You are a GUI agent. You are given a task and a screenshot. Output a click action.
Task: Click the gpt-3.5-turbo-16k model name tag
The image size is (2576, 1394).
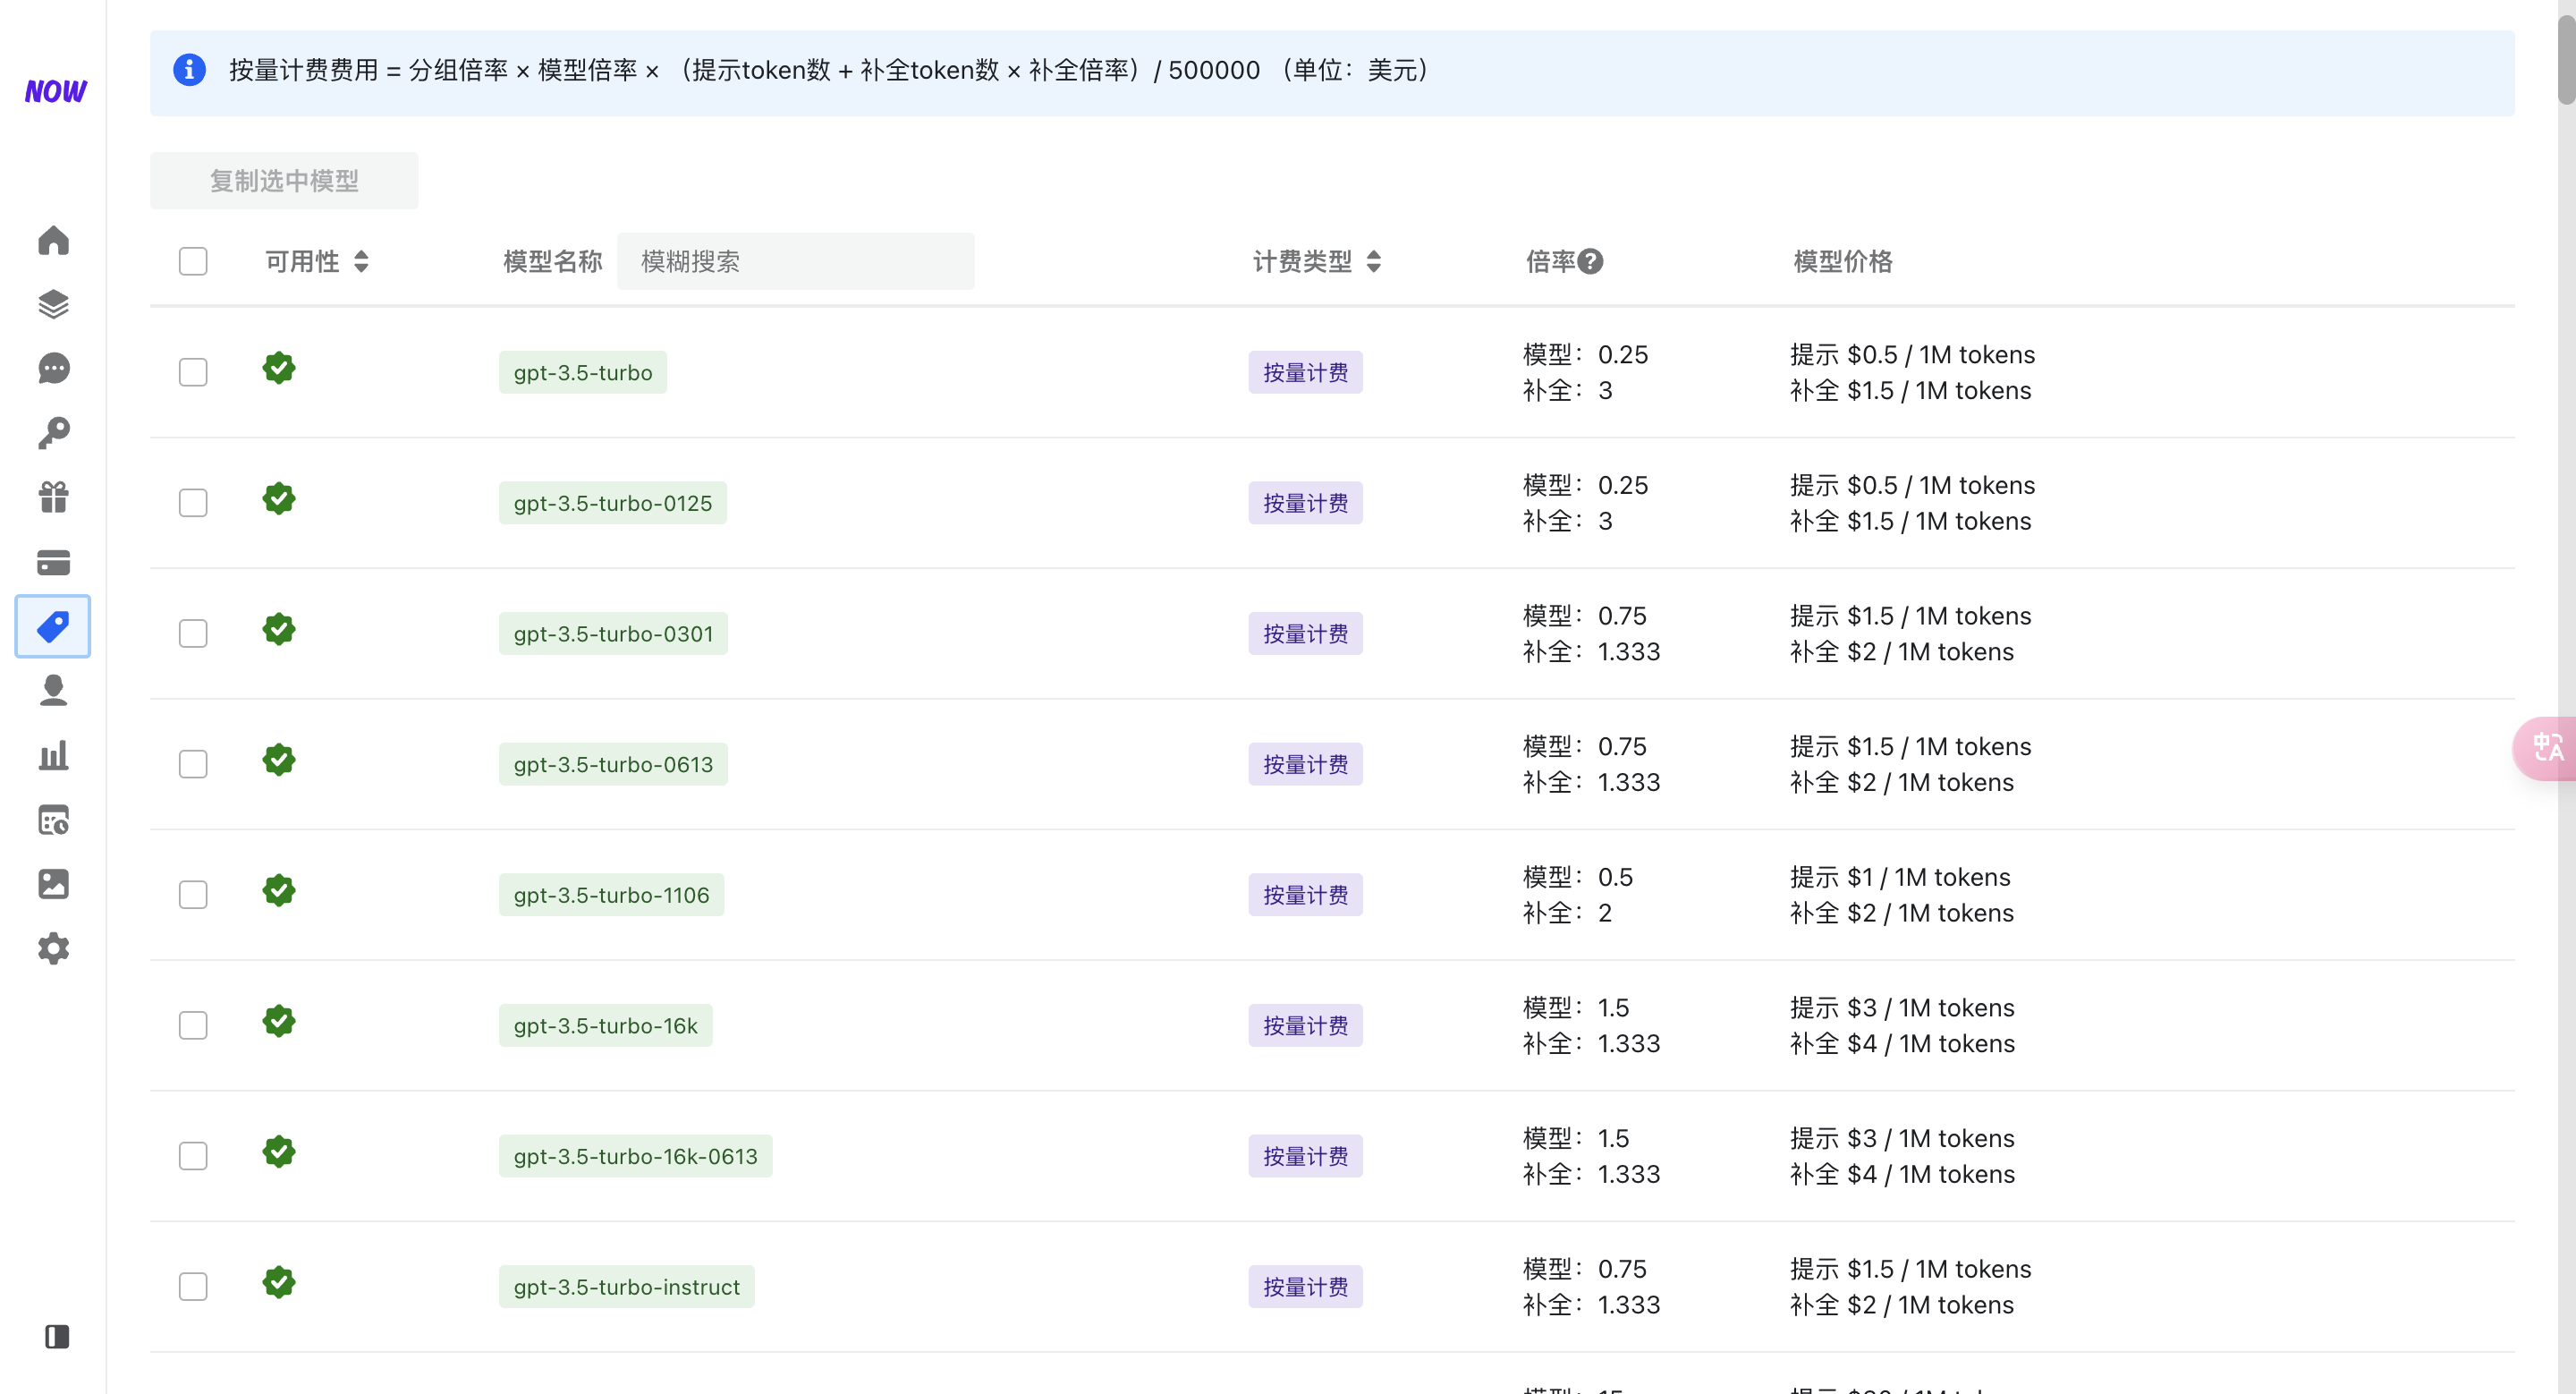tap(606, 1026)
